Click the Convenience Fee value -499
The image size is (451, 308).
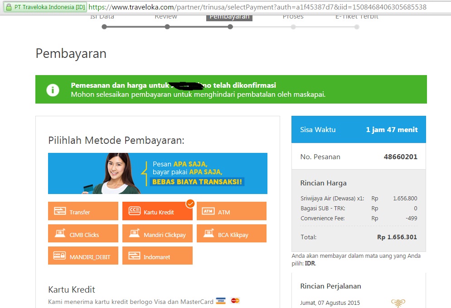tap(411, 218)
